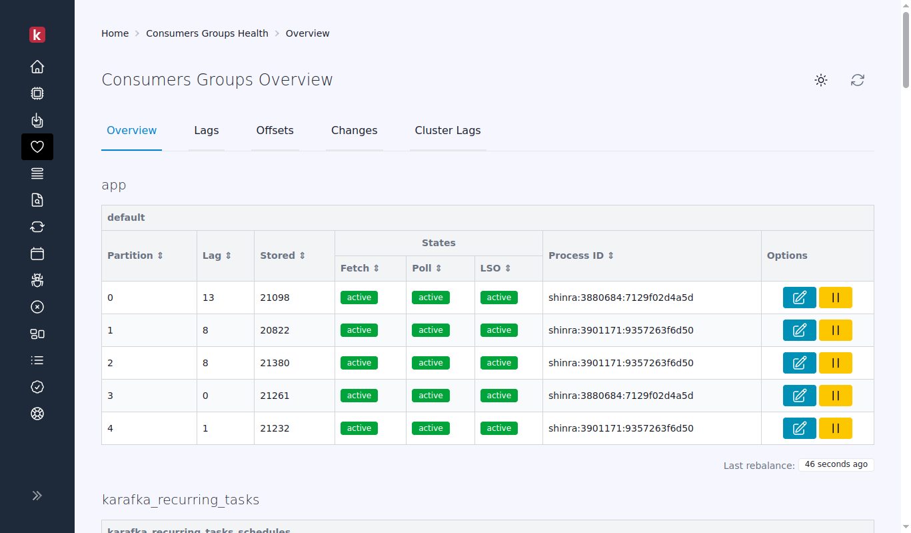911x533 pixels.
Task: Open the scheduled messages calendar icon
Action: point(37,253)
